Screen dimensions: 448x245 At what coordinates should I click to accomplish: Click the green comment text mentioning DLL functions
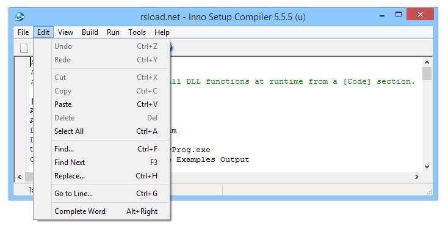[292, 81]
